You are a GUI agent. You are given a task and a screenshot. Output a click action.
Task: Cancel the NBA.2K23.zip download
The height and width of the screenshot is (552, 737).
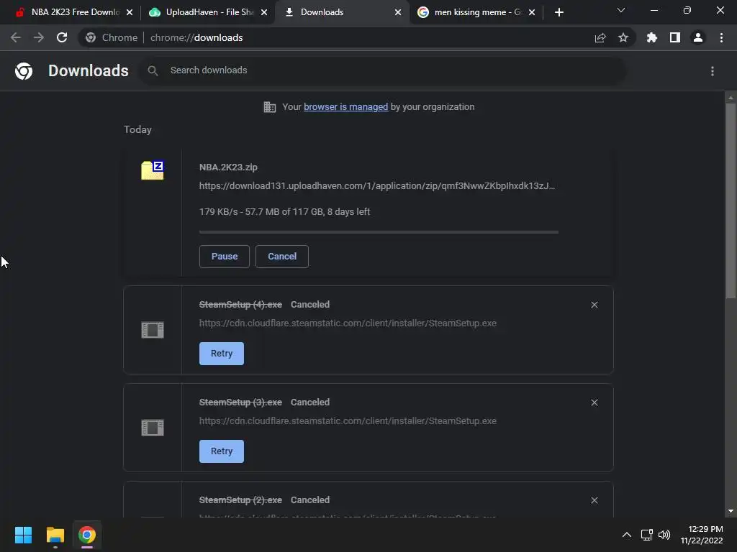(x=282, y=257)
